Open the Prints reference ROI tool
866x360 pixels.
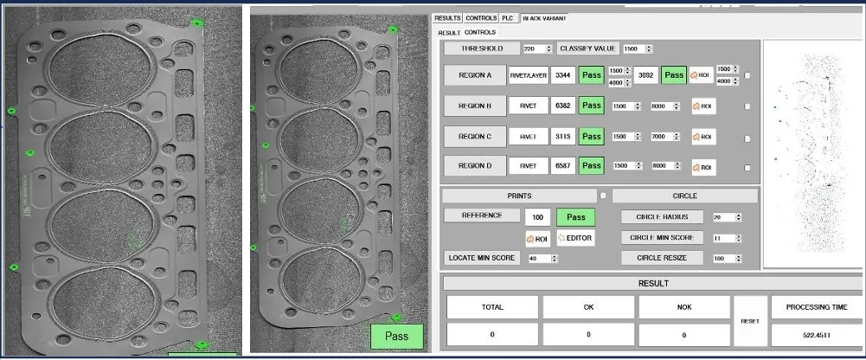536,238
